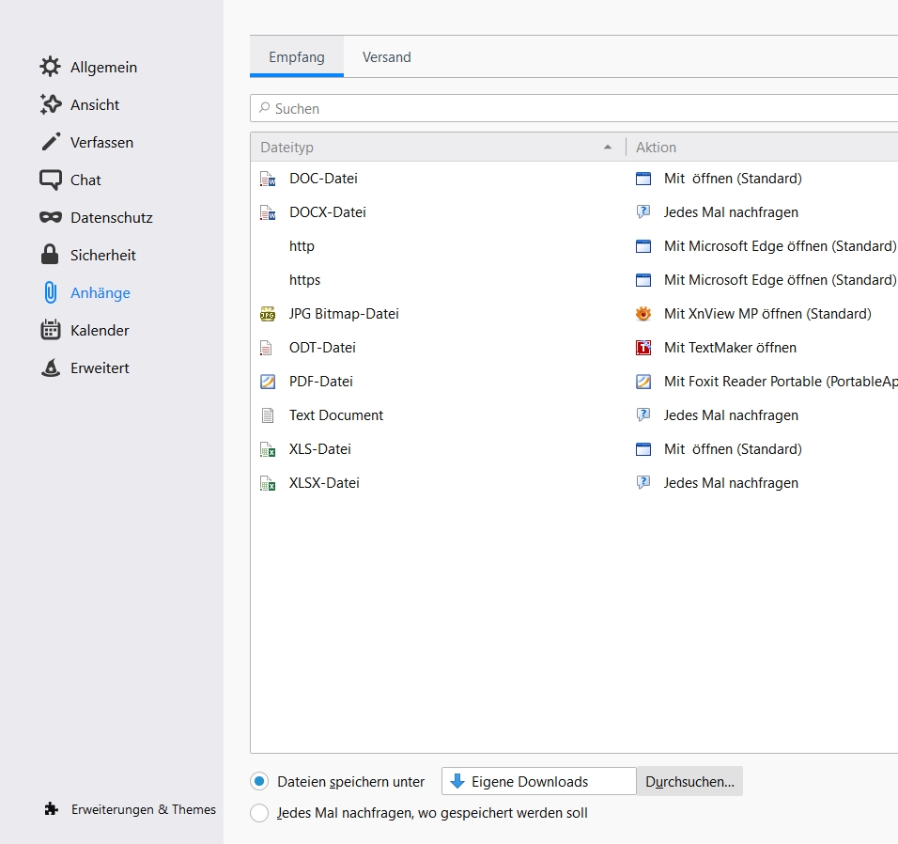898x844 pixels.
Task: Click the Erweiterungen & Themes puzzle icon
Action: coord(52,809)
